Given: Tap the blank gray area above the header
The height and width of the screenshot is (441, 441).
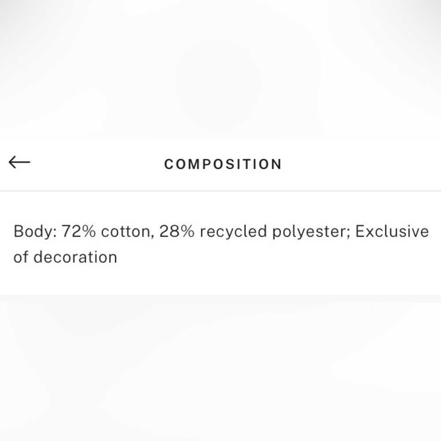Looking at the screenshot, I should click(x=220, y=66).
